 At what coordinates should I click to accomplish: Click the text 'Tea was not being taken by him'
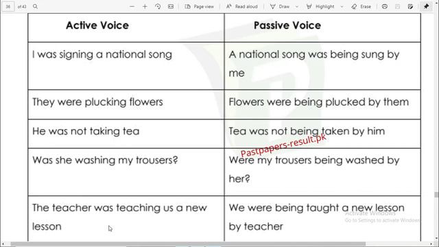[307, 131]
